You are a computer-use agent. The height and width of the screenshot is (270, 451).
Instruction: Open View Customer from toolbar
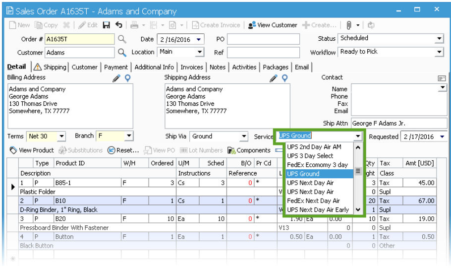(x=273, y=25)
